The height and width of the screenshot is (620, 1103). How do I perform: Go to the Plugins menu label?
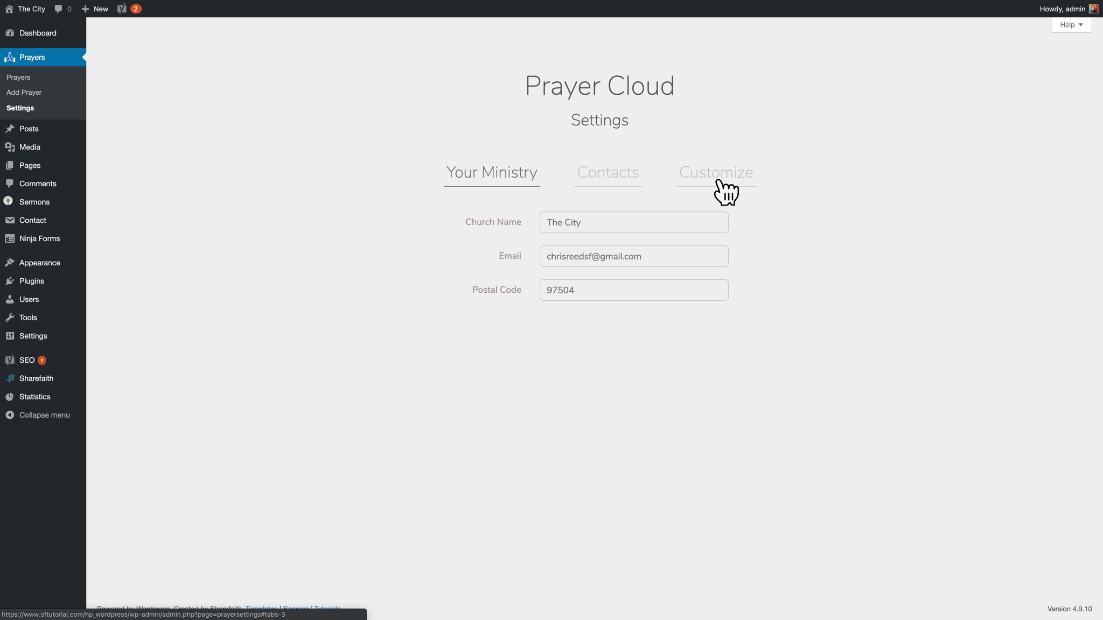[x=32, y=281]
